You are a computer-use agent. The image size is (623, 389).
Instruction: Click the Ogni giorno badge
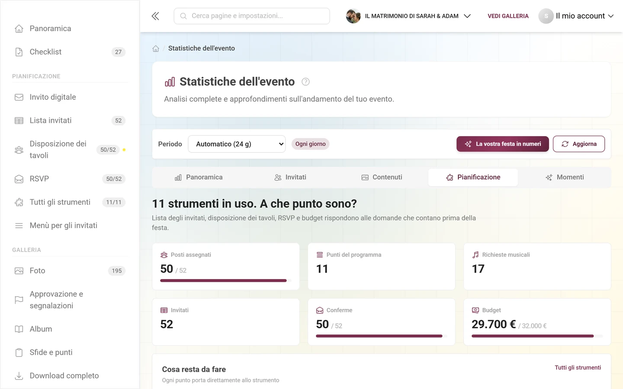[311, 144]
